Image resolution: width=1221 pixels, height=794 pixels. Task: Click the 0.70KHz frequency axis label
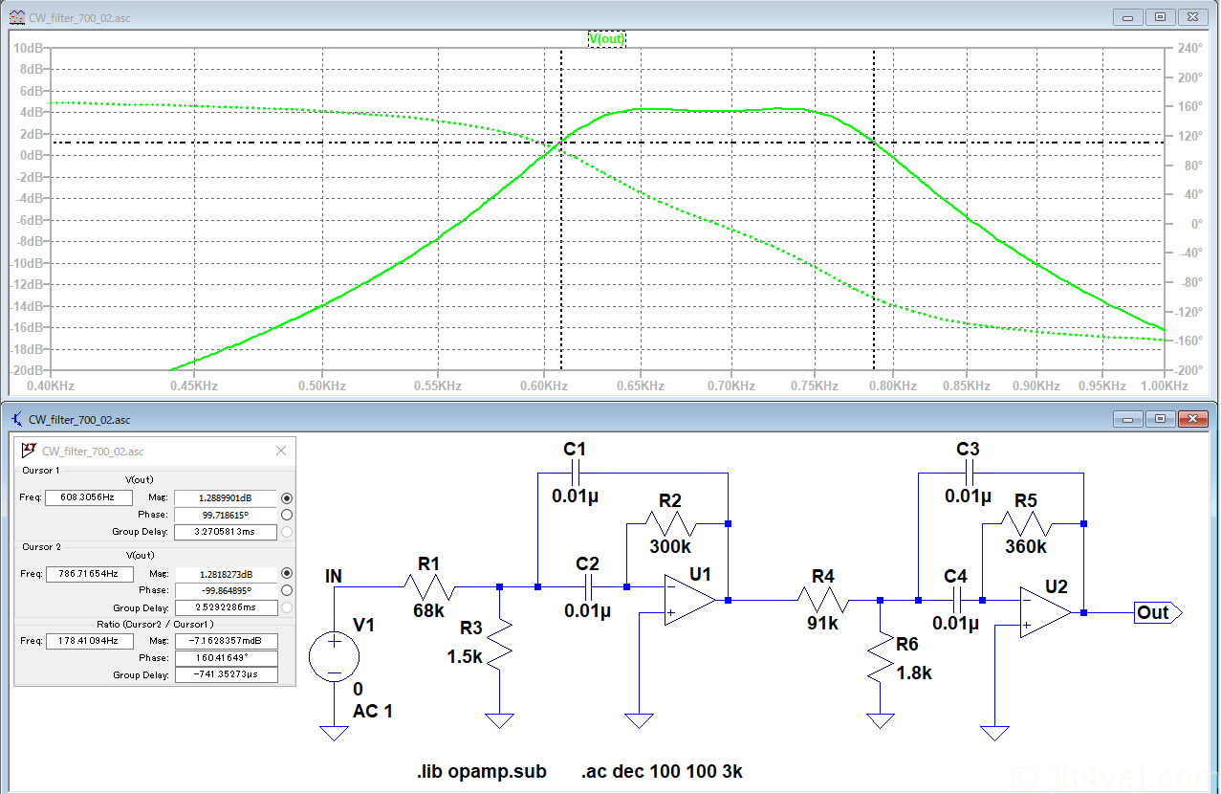tap(731, 386)
